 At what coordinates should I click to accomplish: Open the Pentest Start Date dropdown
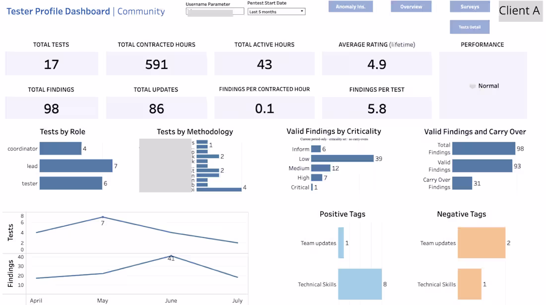point(276,11)
